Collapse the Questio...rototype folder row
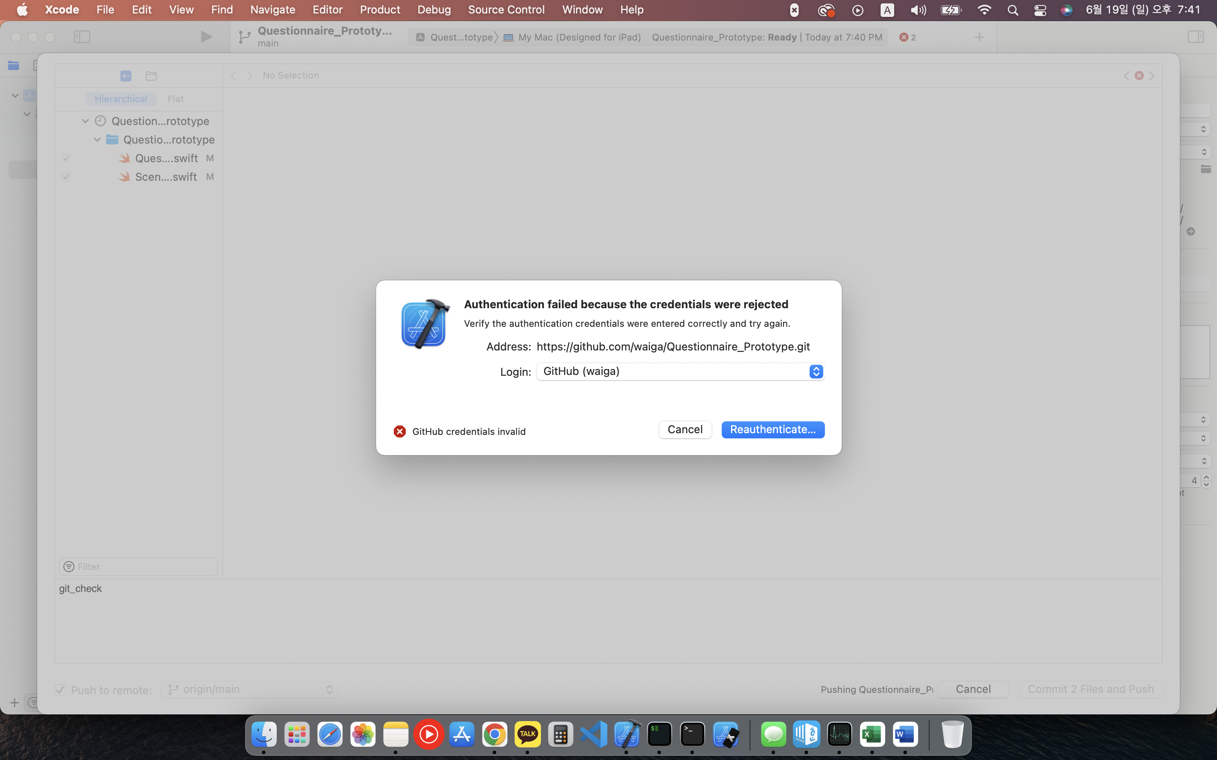 (x=97, y=140)
